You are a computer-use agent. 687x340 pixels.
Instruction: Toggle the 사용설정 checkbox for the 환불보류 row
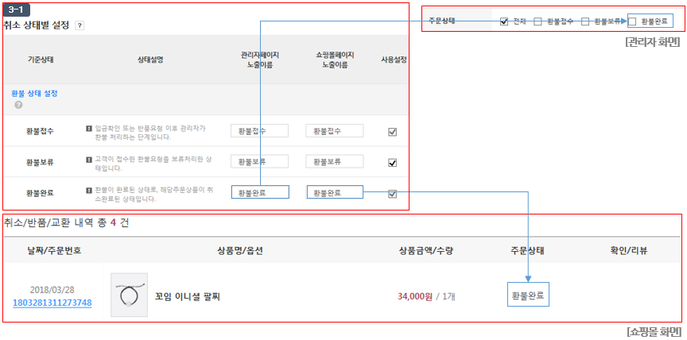point(393,163)
